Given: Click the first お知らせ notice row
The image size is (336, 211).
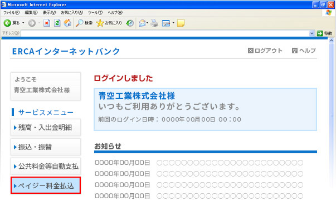Looking at the screenshot, I should coord(199,163).
